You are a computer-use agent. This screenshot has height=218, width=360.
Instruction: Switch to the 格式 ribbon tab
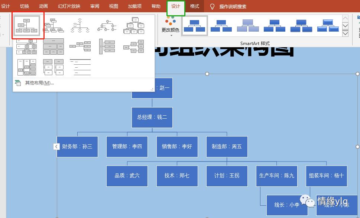pos(194,6)
